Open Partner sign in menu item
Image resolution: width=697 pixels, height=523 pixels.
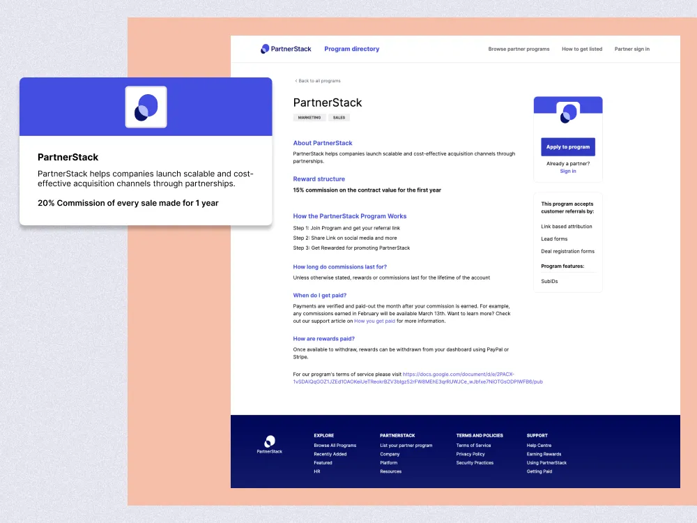pos(631,49)
